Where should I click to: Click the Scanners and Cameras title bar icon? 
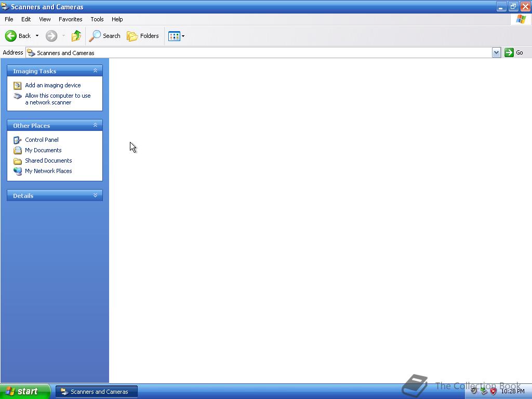(x=5, y=6)
